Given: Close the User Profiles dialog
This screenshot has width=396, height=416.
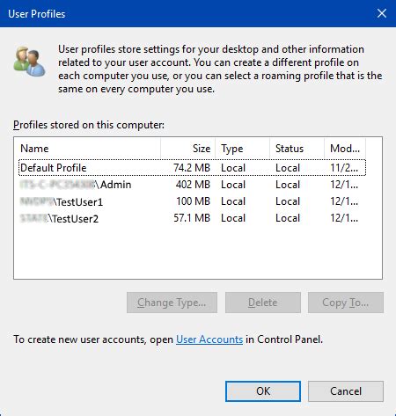Looking at the screenshot, I should click(x=382, y=13).
